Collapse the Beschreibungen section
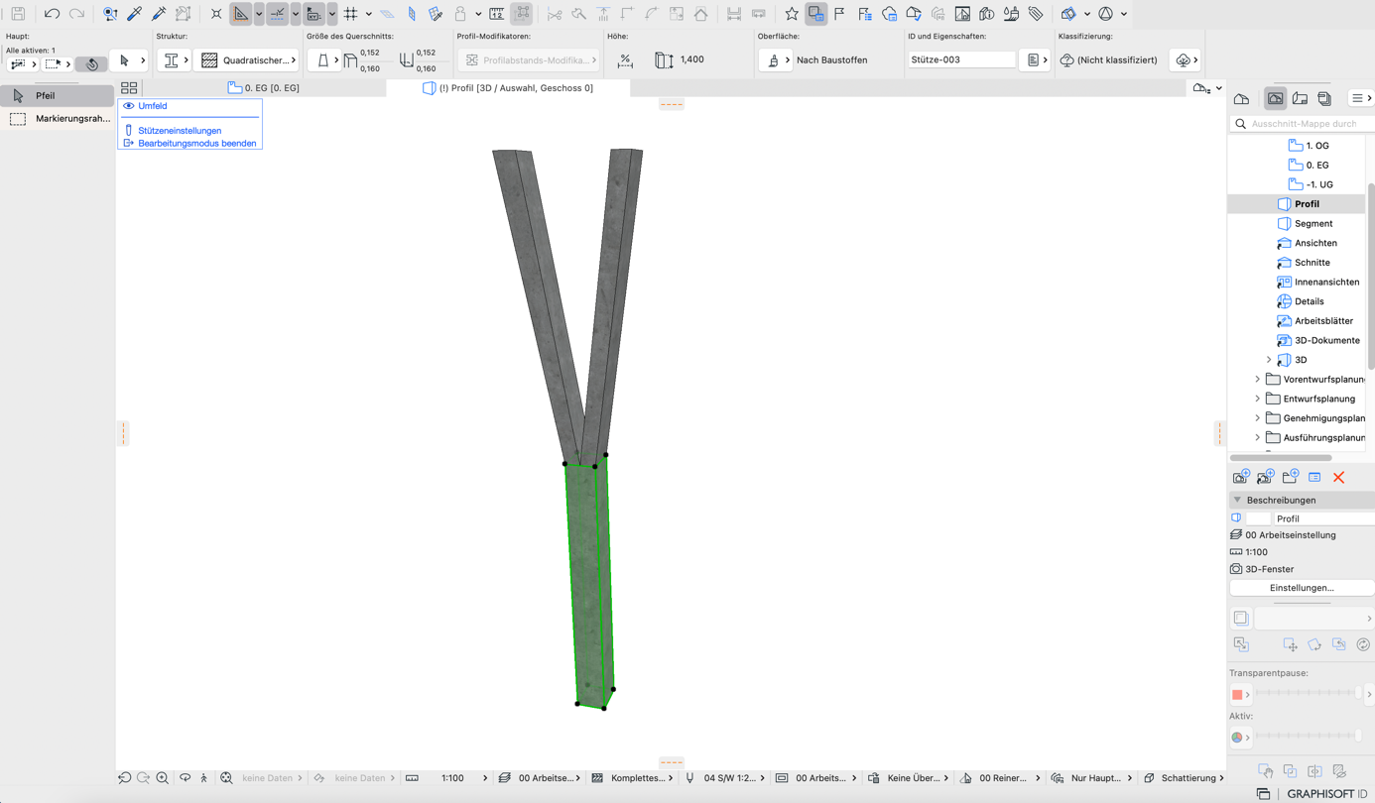The height and width of the screenshot is (803, 1375). coord(1237,500)
